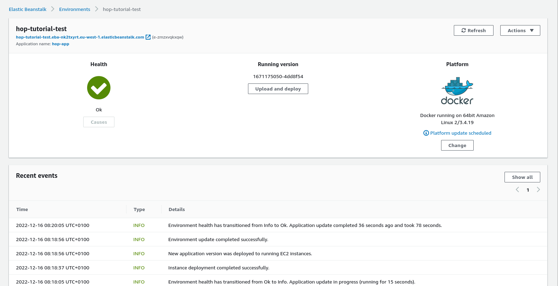The image size is (558, 286).
Task: Click the Recent events heading
Action: 36,176
